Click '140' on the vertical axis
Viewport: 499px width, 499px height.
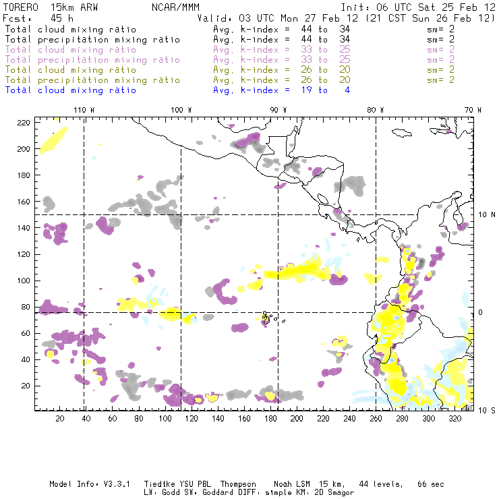click(24, 228)
